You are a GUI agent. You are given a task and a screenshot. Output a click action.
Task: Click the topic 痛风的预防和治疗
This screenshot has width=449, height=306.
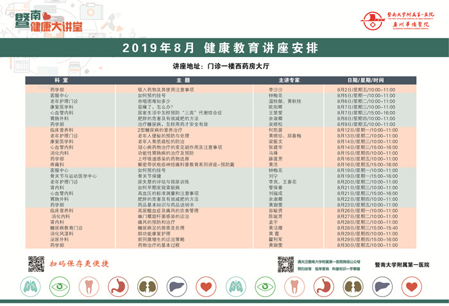[x=157, y=222]
